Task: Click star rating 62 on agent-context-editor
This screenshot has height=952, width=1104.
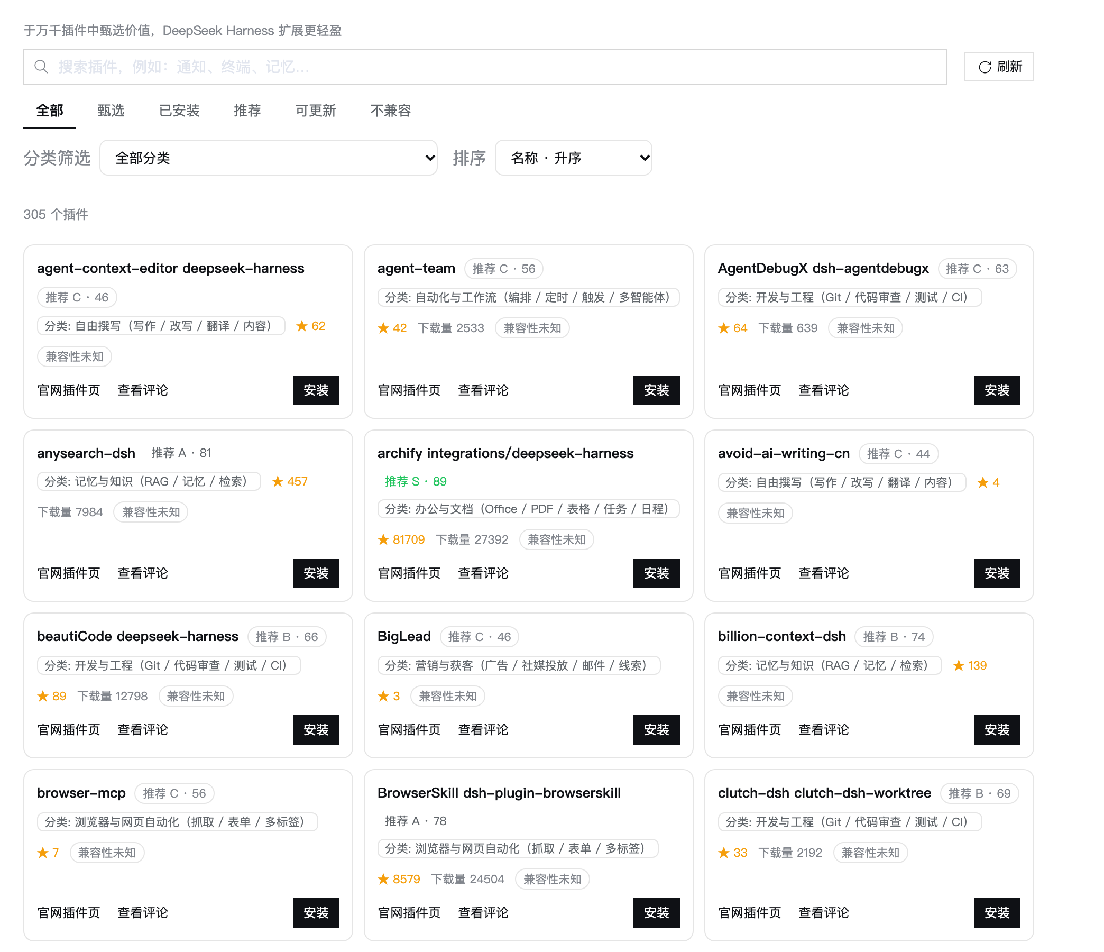Action: click(x=311, y=326)
